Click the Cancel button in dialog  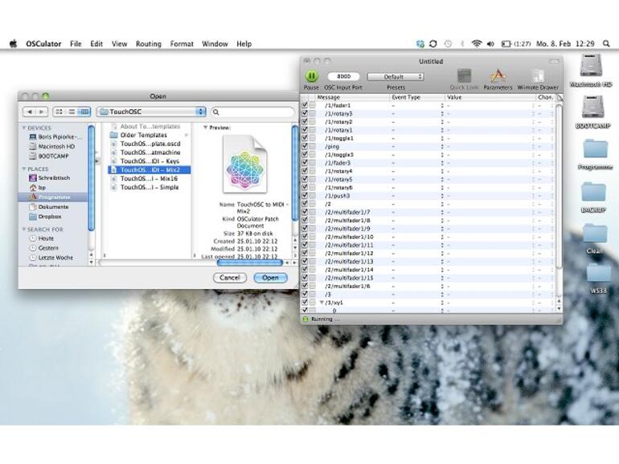[230, 278]
